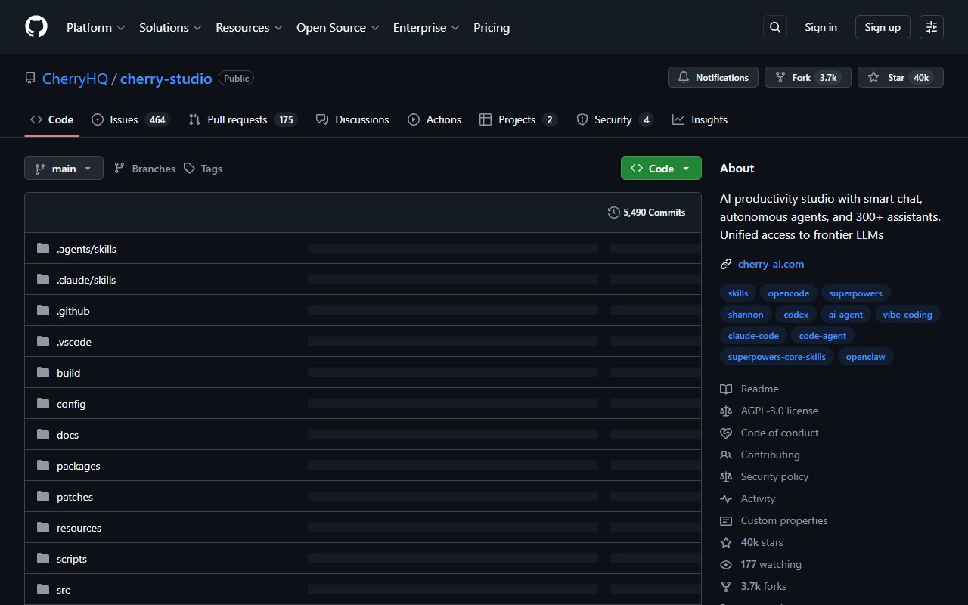This screenshot has height=605, width=968.
Task: Click the branch icon beside Branches
Action: pyautogui.click(x=119, y=168)
